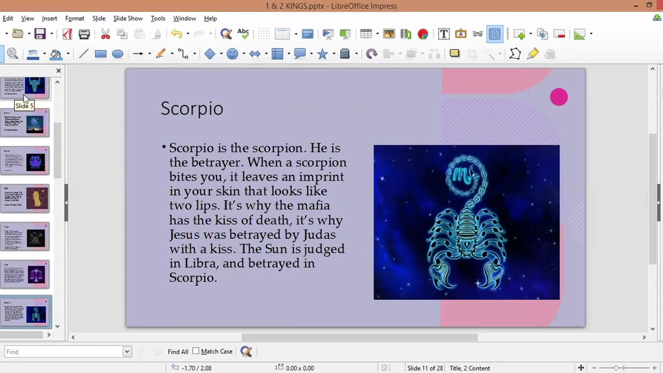Select the Text Box tool
This screenshot has width=663, height=373.
(443, 34)
